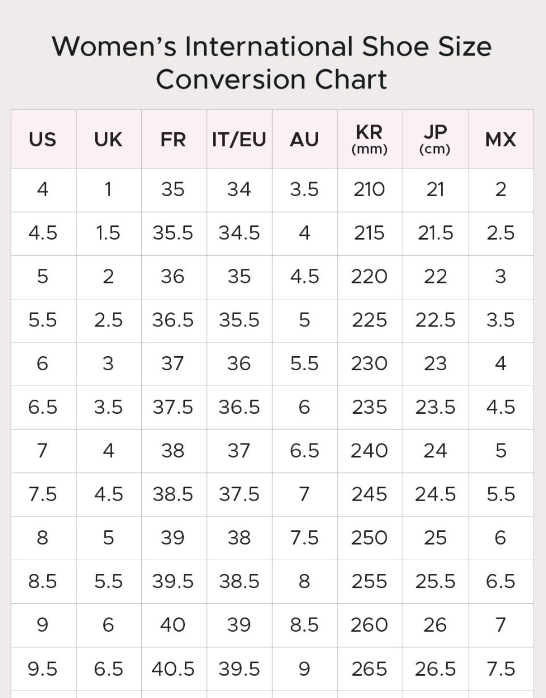This screenshot has width=546, height=698.
Task: Select the US size 4 cell
Action: (44, 190)
